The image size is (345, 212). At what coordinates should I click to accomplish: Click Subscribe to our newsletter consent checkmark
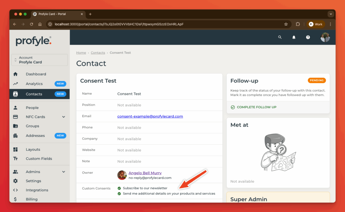119,188
